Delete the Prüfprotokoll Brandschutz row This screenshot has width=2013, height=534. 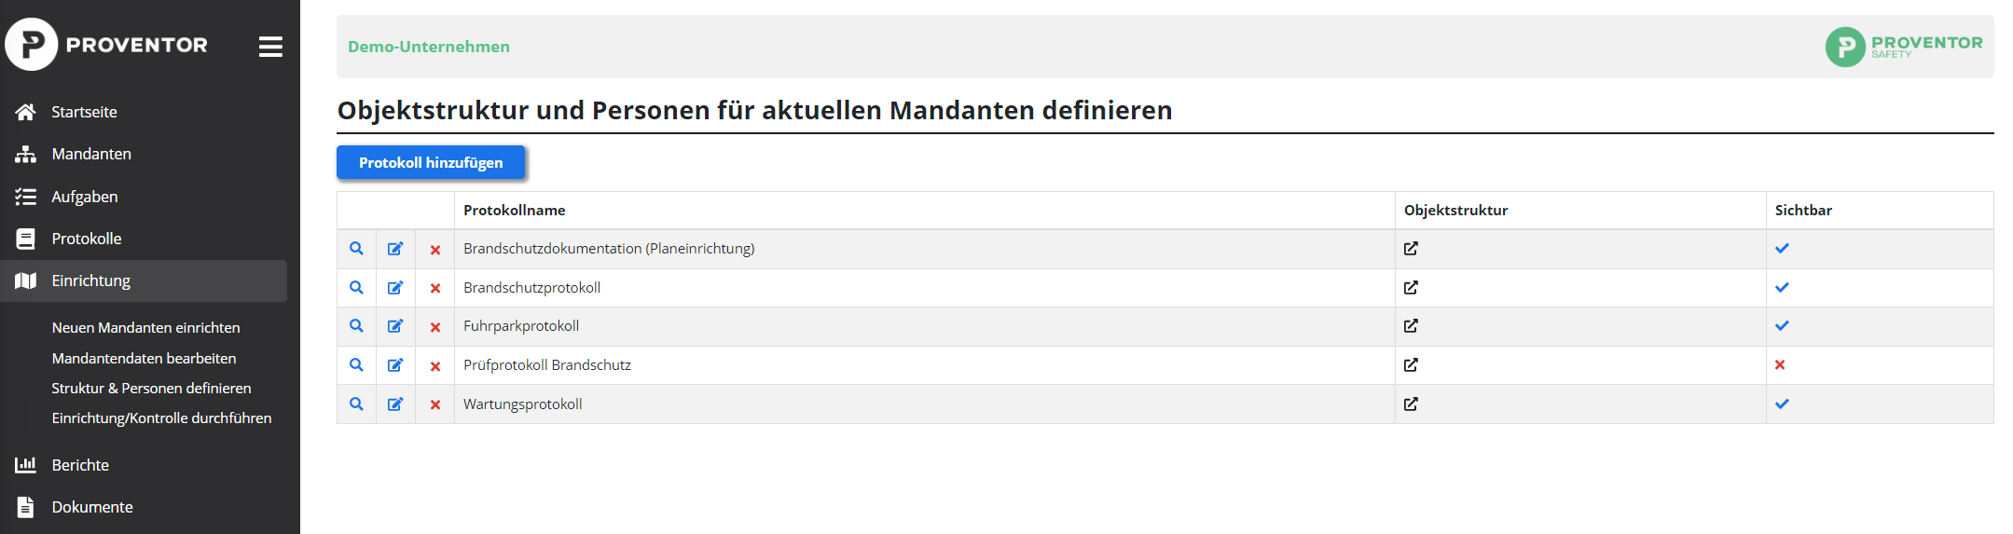pos(435,366)
